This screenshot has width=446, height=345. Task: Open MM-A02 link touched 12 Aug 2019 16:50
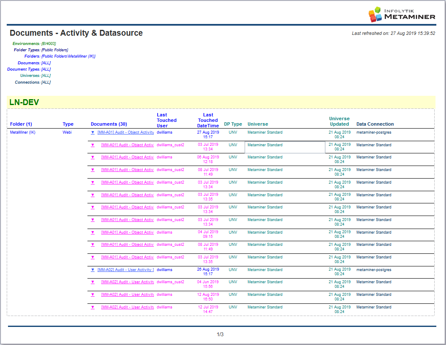coord(127,295)
